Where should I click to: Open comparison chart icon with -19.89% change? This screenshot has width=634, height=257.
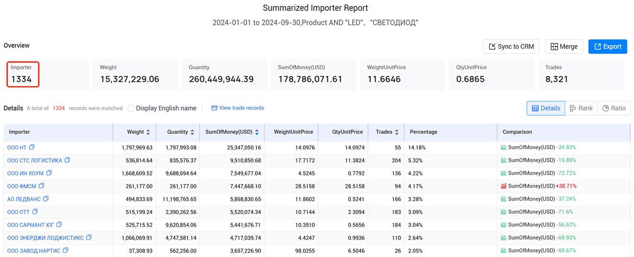(x=504, y=161)
